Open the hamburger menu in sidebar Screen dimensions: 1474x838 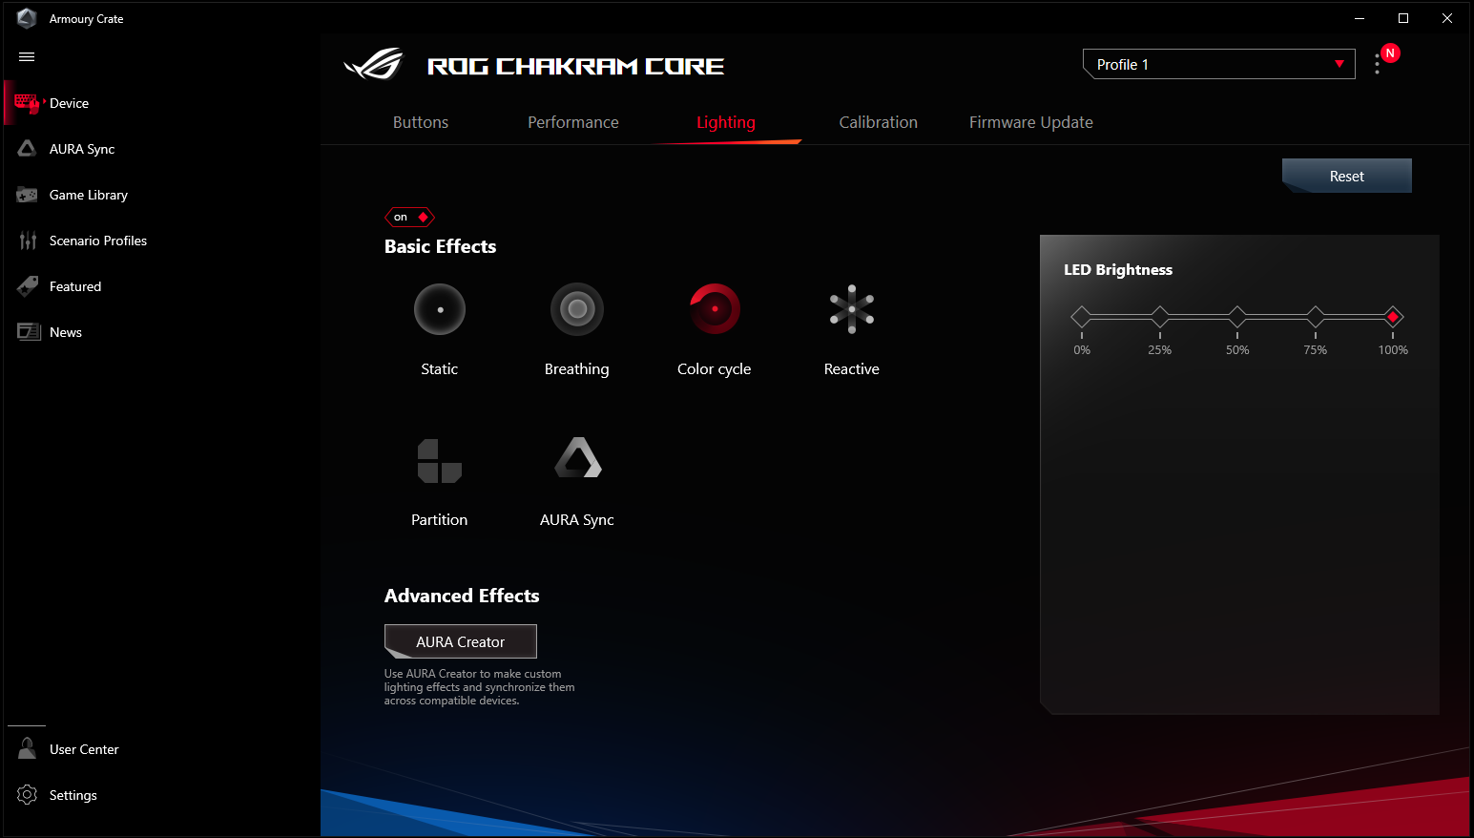27,57
